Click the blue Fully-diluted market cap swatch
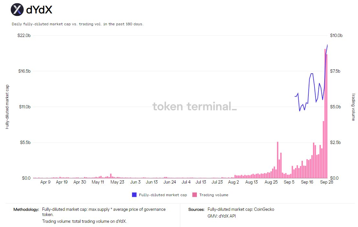358x227 pixels. click(134, 195)
